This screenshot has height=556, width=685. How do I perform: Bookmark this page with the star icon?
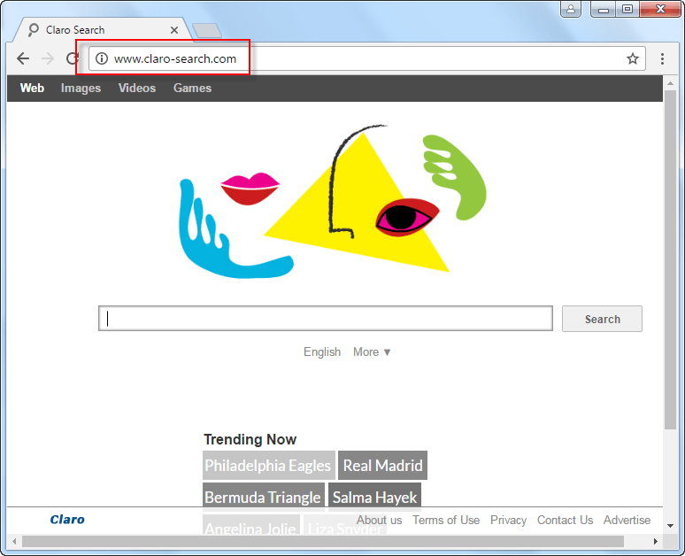tap(633, 58)
